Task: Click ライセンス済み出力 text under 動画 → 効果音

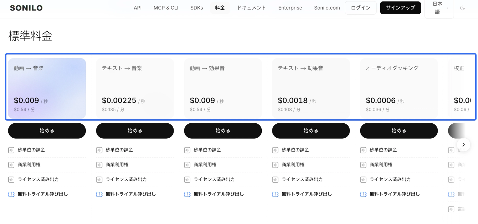Action: coord(214,179)
